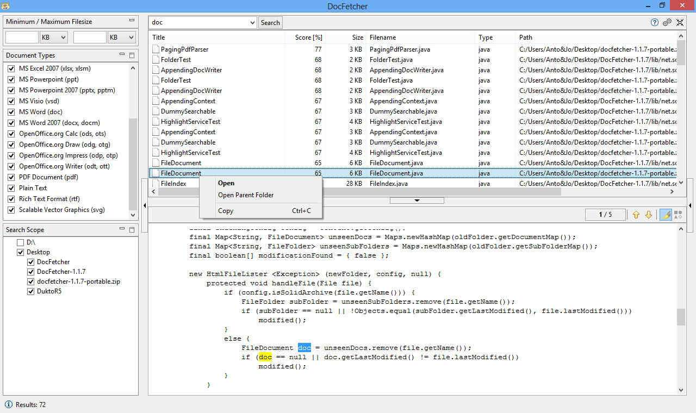Click the minimize-to-tray arrows icon
696x413 pixels.
pos(680,22)
